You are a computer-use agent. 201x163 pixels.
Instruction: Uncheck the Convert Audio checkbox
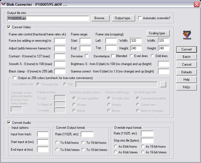(9, 122)
